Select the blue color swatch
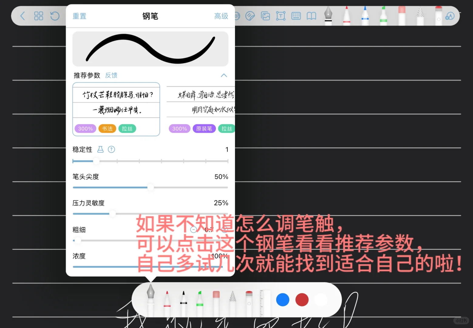 coord(282,299)
